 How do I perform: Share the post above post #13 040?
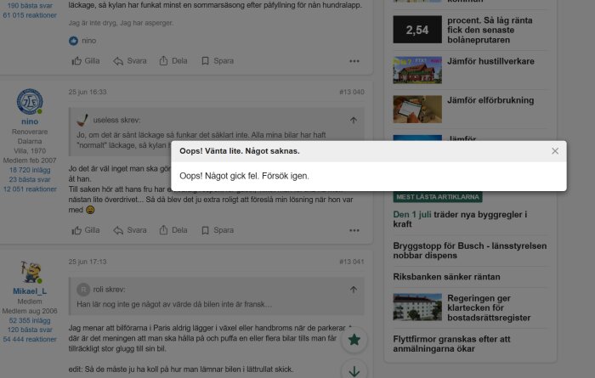173,61
